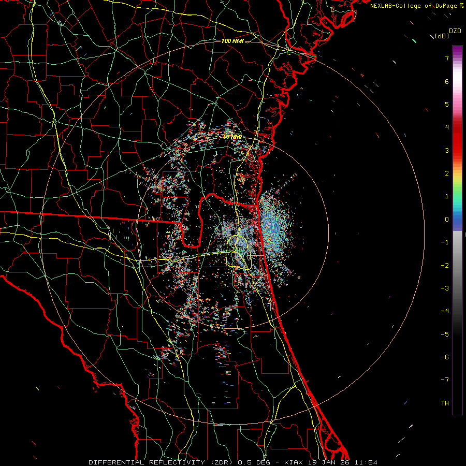This screenshot has width=466, height=466.
Task: Click the -2 value on the color scale
Action: click(445, 266)
